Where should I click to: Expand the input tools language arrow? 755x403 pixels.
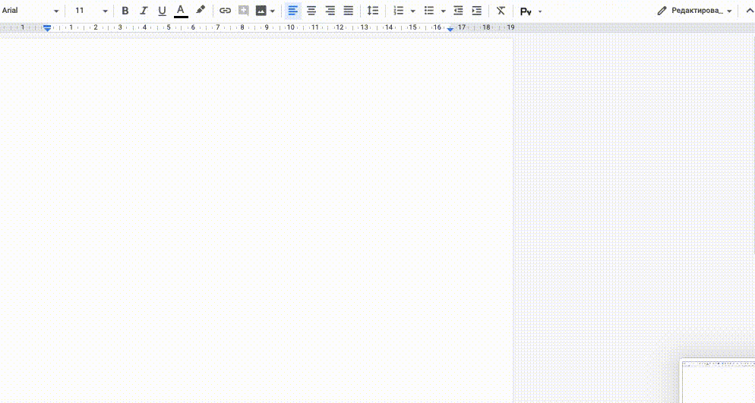point(540,11)
